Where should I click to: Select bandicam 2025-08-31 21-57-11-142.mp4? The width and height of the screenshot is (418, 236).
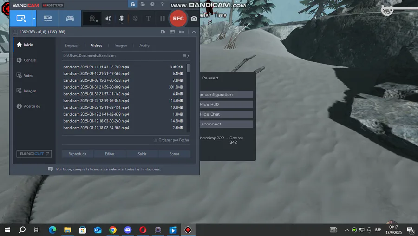[x=123, y=94]
